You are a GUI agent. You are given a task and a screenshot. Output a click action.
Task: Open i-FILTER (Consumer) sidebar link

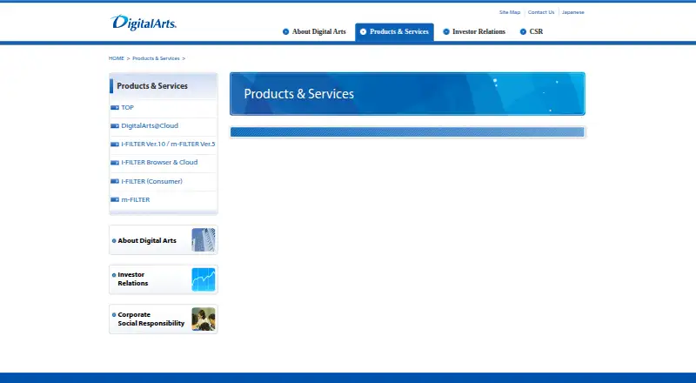(x=151, y=181)
